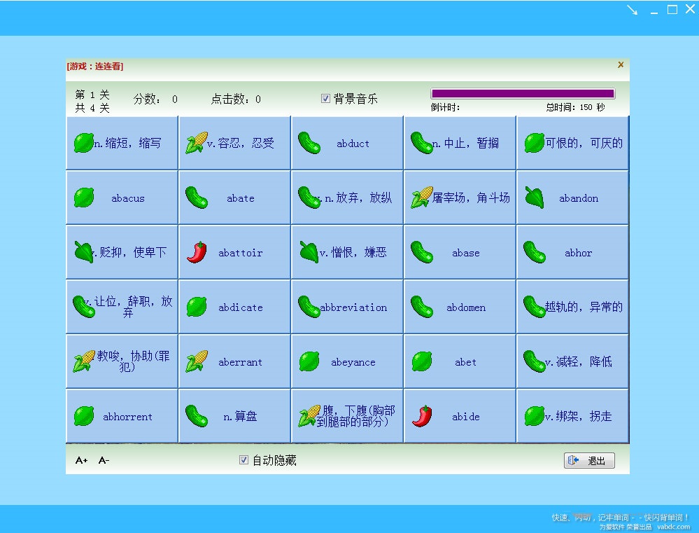Select the definition text 可恨的，可厌的

coord(584,143)
